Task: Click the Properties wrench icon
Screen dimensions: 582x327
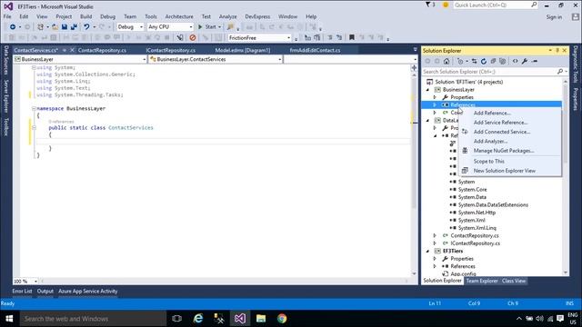Action: pos(525,61)
